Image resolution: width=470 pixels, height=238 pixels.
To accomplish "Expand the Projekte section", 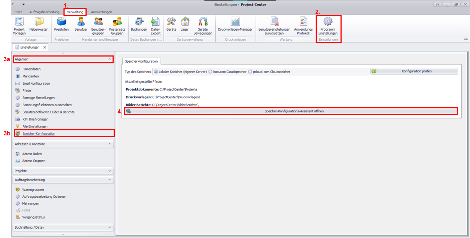I will (x=110, y=171).
